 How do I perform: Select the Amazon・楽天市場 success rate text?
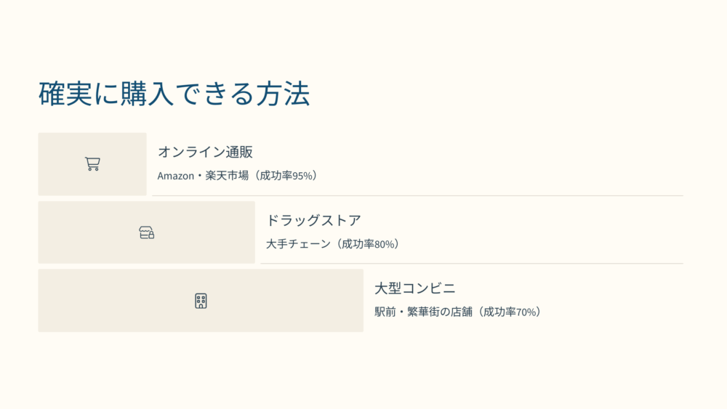click(238, 176)
